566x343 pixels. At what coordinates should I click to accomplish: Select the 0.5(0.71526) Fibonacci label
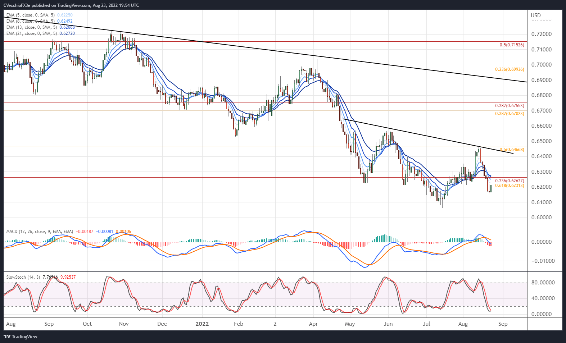tap(512, 45)
